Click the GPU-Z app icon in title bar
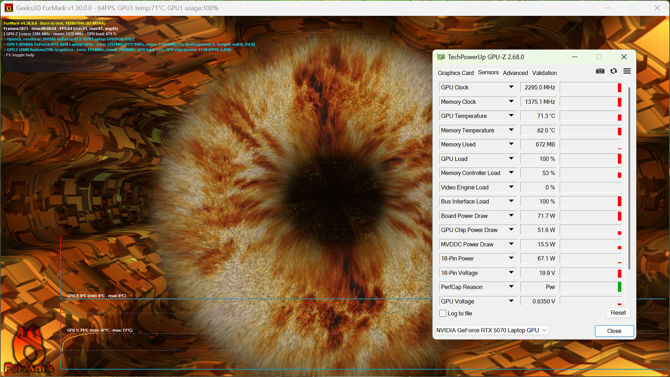Image resolution: width=670 pixels, height=377 pixels. 441,57
